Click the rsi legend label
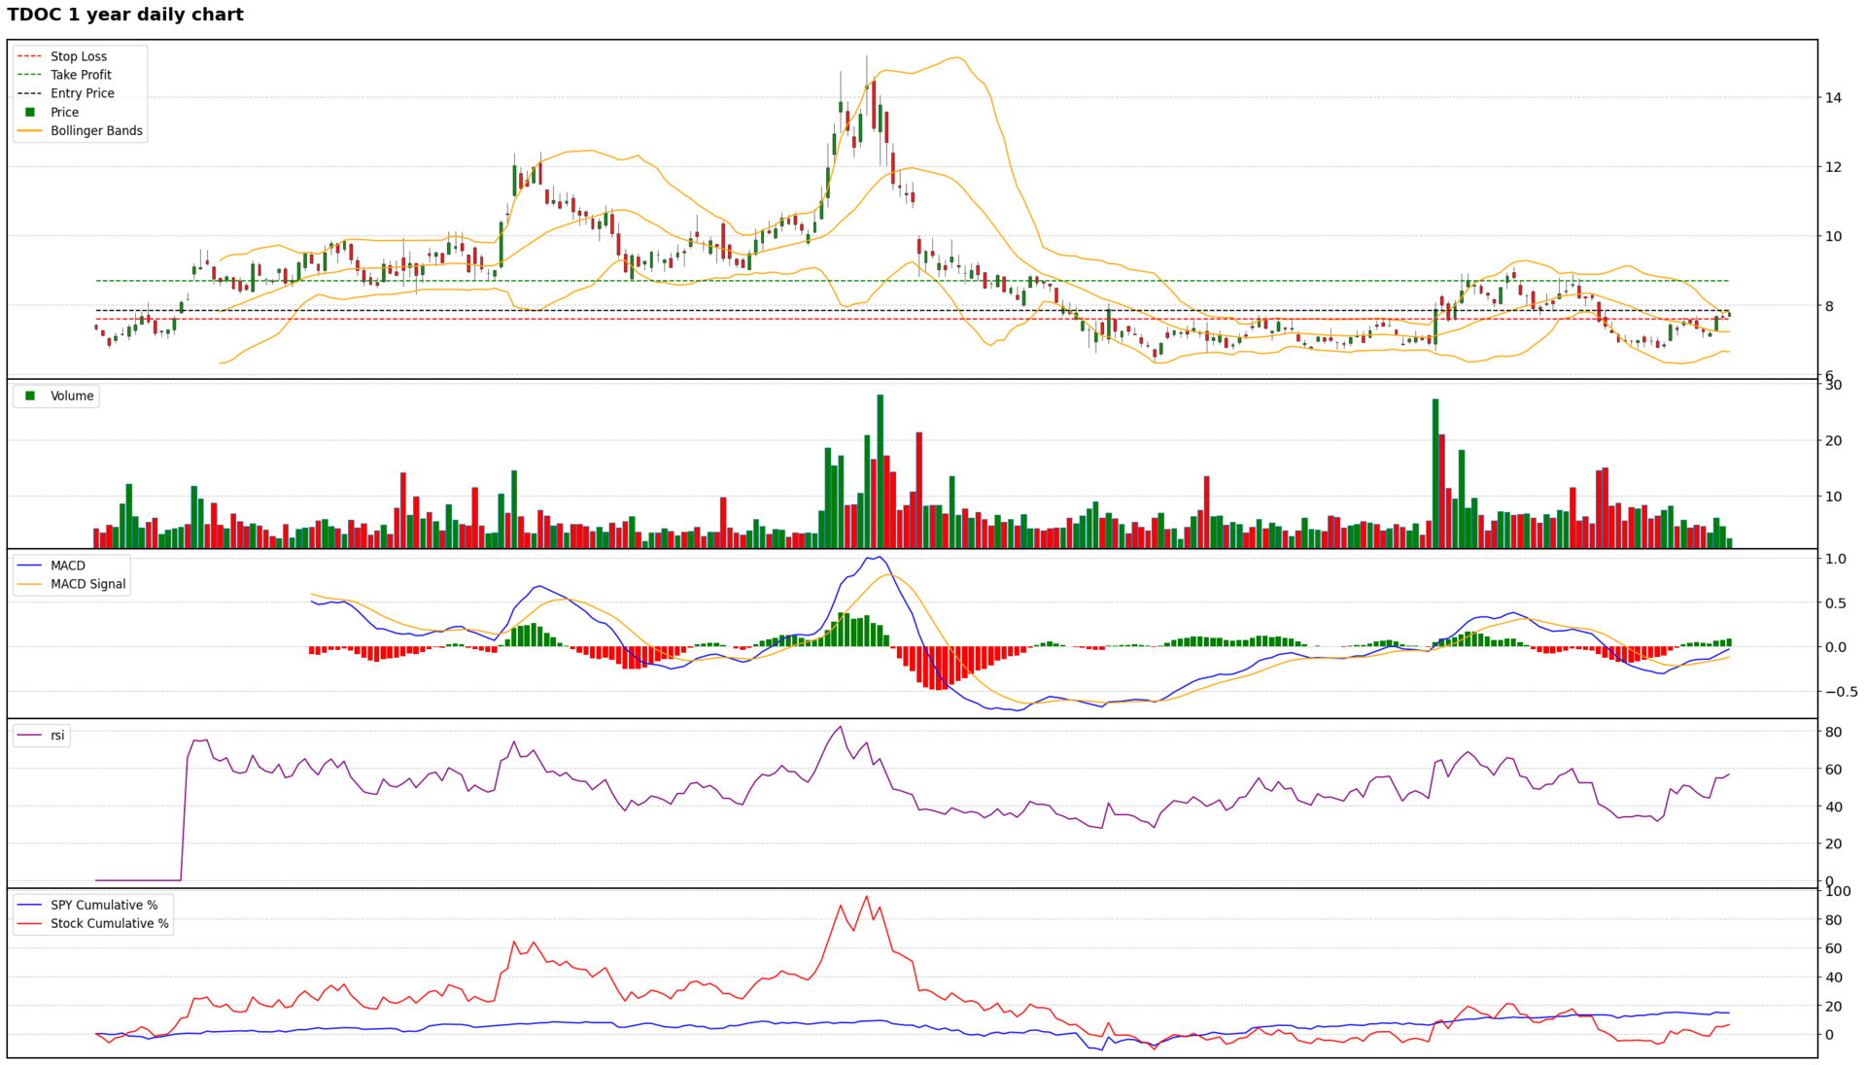Viewport: 1866px width, 1065px height. coord(57,736)
